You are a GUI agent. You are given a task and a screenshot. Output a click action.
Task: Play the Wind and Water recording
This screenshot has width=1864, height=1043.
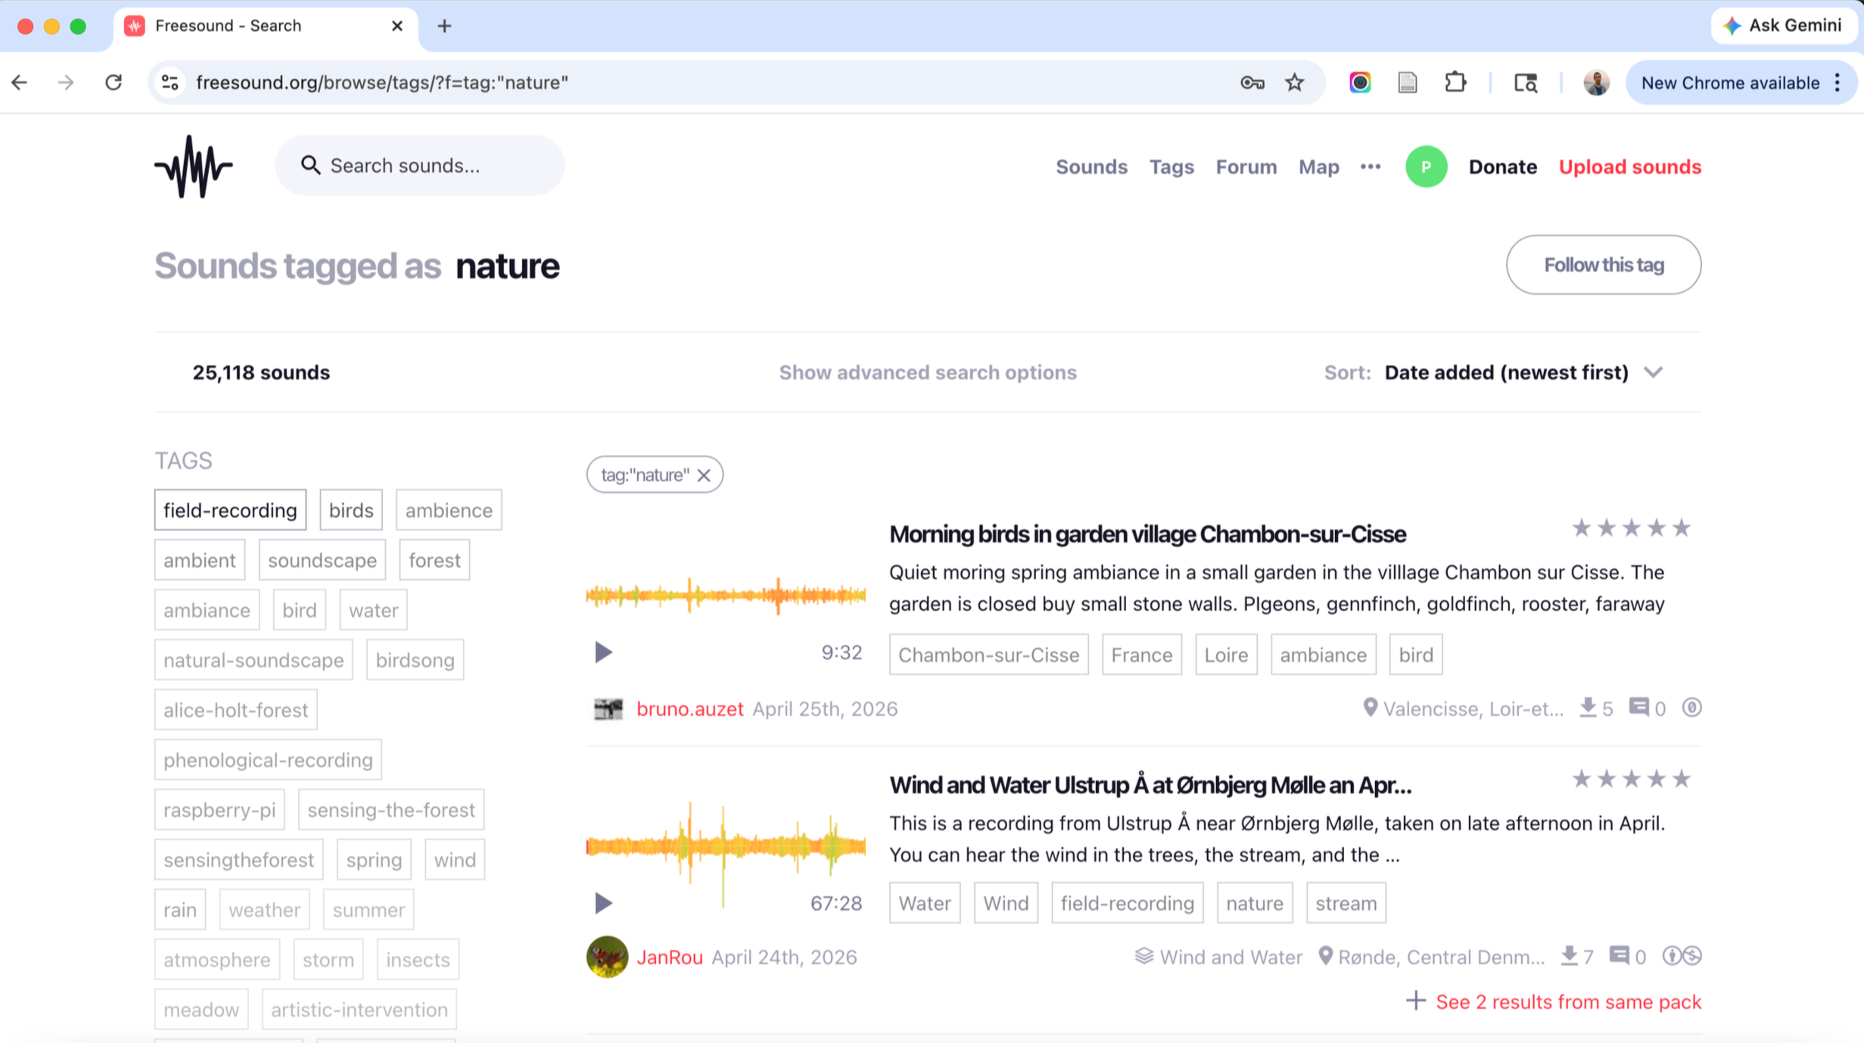pos(602,902)
